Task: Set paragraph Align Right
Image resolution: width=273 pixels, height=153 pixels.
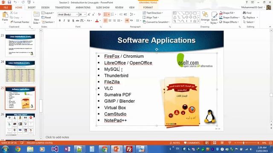Action: tap(114, 21)
